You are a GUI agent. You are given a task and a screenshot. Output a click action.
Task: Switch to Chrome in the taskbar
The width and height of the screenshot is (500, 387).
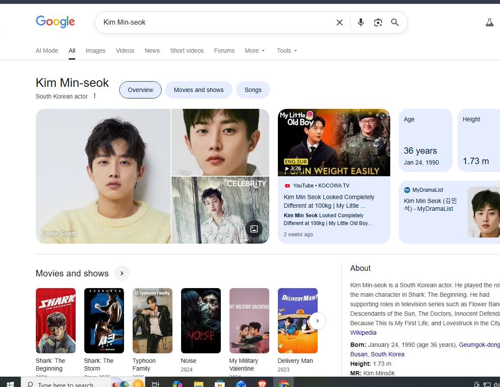tap(283, 384)
